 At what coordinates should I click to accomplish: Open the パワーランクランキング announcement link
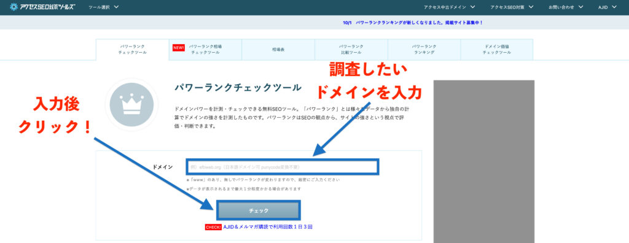(x=413, y=23)
